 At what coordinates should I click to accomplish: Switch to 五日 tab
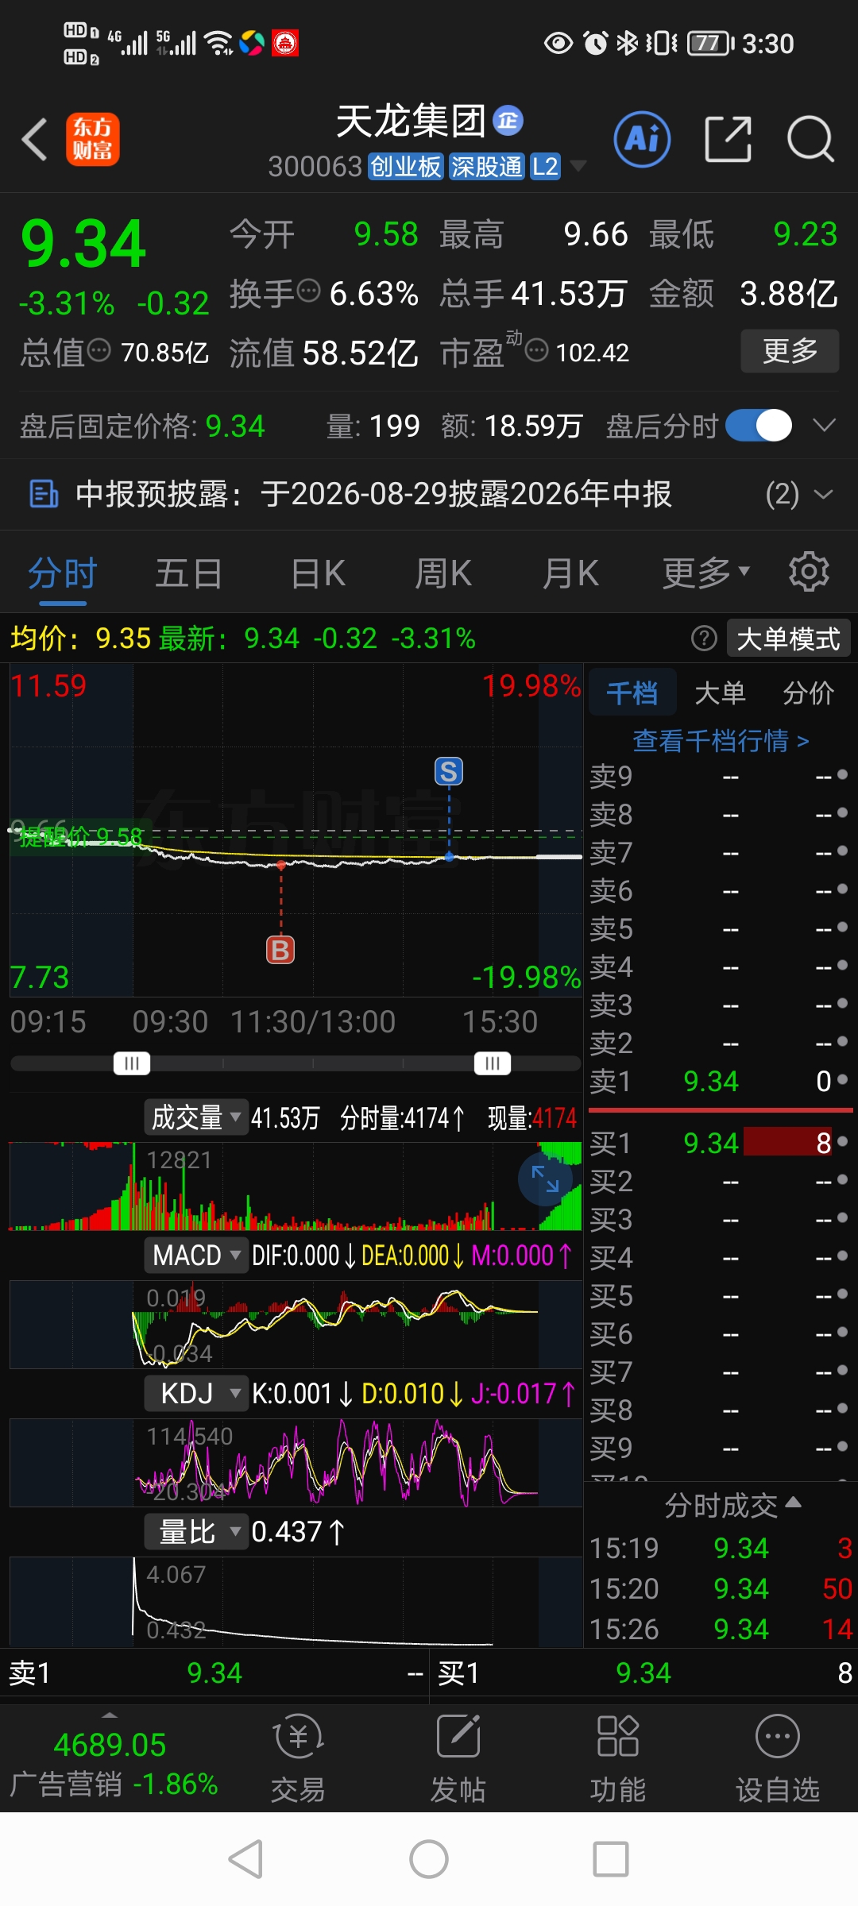click(188, 573)
